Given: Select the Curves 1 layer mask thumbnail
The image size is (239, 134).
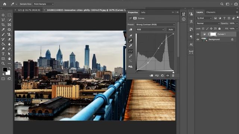Looking at the screenshot, I should coord(213,34).
